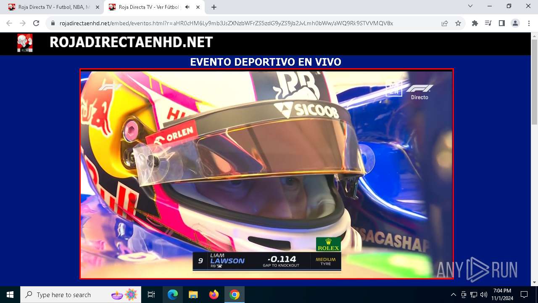538x303 pixels.
Task: Open the notification center icon
Action: [x=524, y=295]
